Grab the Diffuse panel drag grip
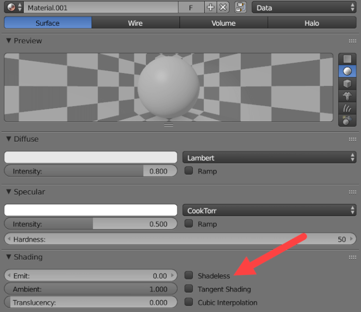Viewport: 361px width, 312px height. pos(352,139)
